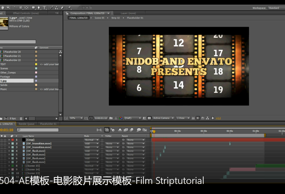Select the Brush tool
Viewport: 285px width, 194px height.
click(x=51, y=7)
